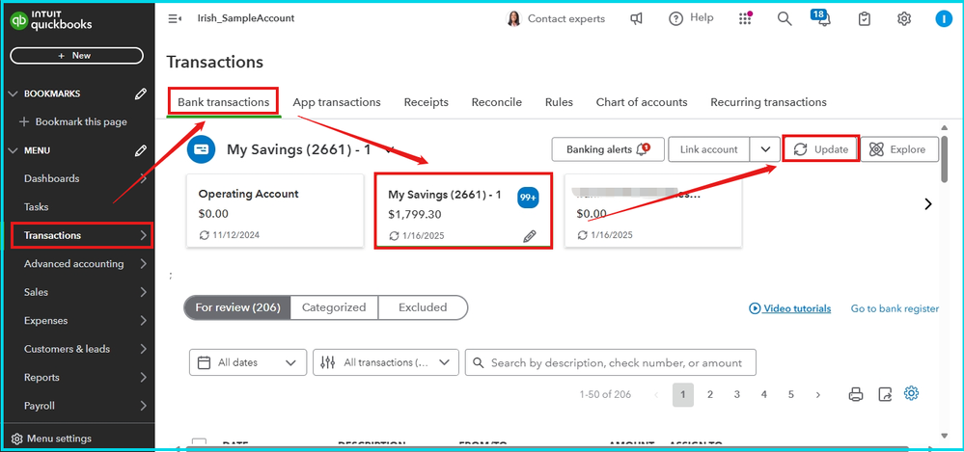Open the user profile avatar I
The width and height of the screenshot is (964, 452).
pos(943,19)
